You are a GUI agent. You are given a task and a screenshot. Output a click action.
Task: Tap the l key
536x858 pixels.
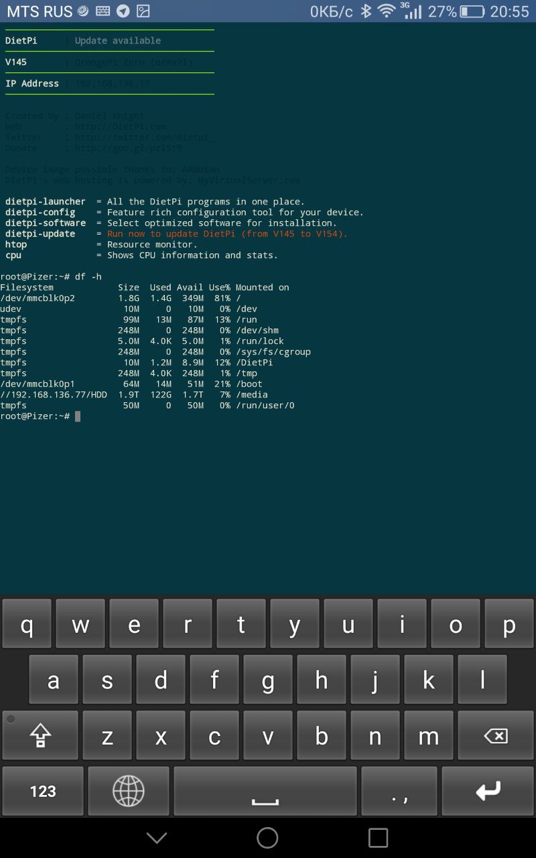tap(482, 680)
